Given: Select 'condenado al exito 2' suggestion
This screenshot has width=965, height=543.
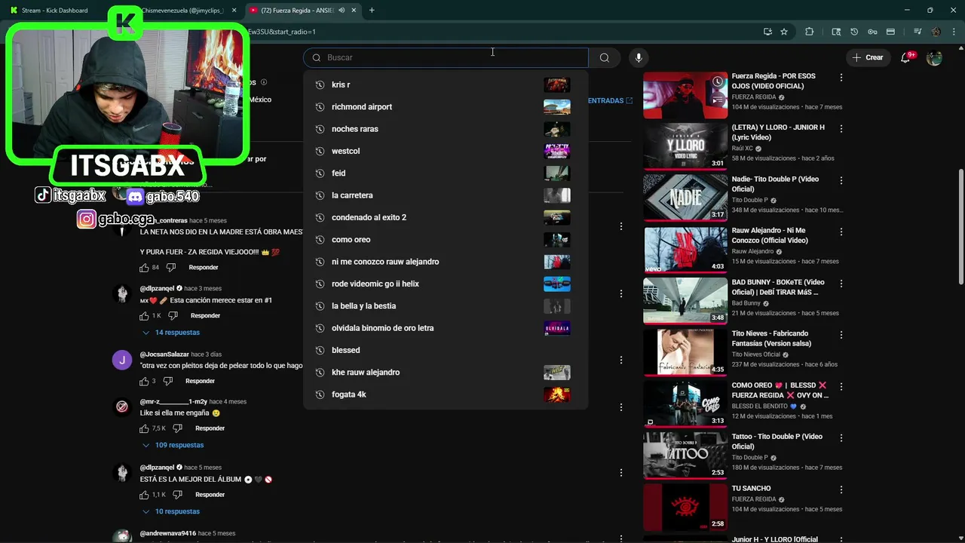Looking at the screenshot, I should (x=446, y=217).
